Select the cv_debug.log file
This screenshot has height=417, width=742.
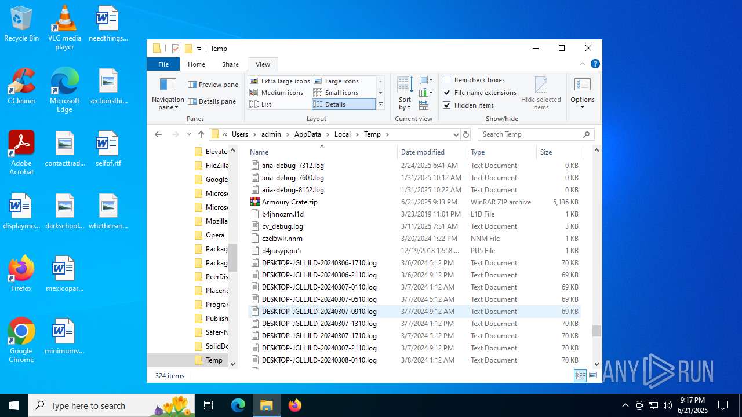click(x=282, y=226)
